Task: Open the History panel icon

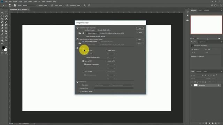Action: 187,12
